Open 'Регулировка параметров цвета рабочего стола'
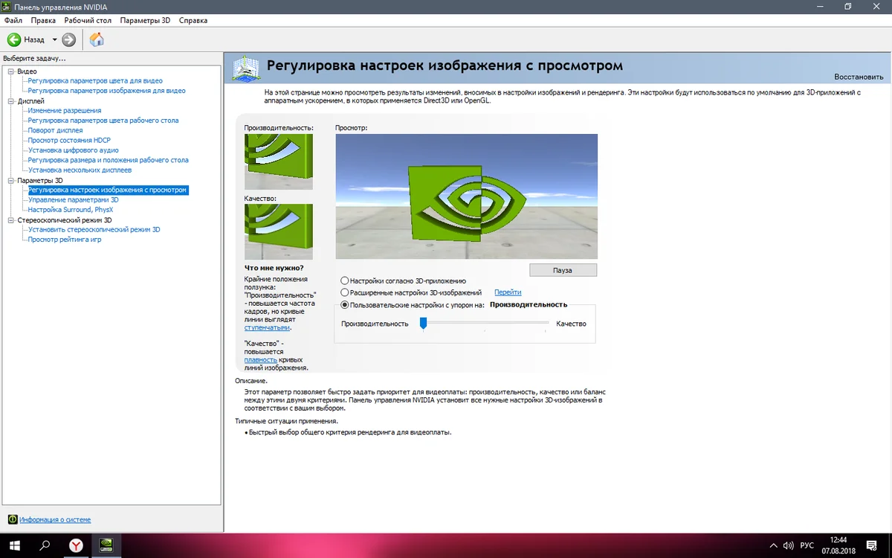The height and width of the screenshot is (558, 892). [103, 120]
